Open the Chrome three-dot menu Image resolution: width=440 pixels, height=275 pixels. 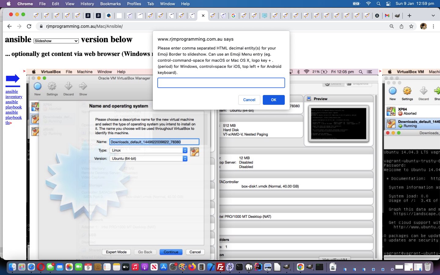click(x=433, y=26)
